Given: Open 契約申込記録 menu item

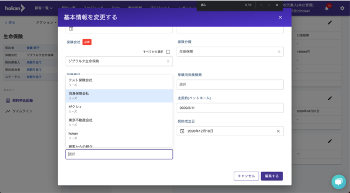Looking at the screenshot, I should tap(23, 100).
